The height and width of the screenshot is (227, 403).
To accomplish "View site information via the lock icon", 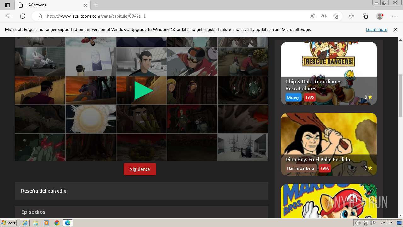I will (x=39, y=16).
